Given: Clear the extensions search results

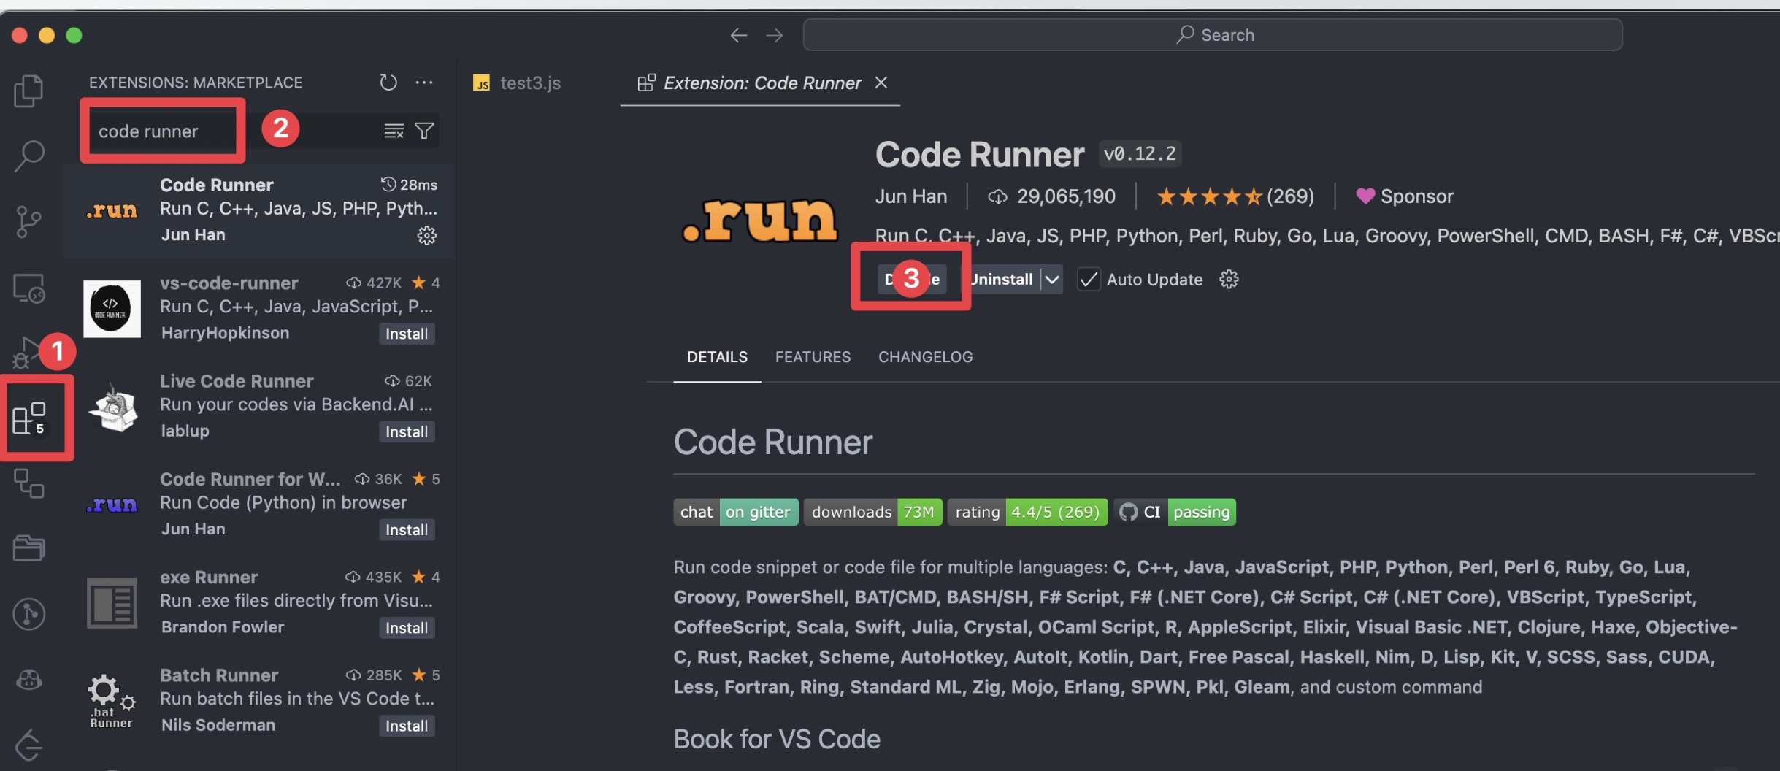Looking at the screenshot, I should [x=394, y=131].
